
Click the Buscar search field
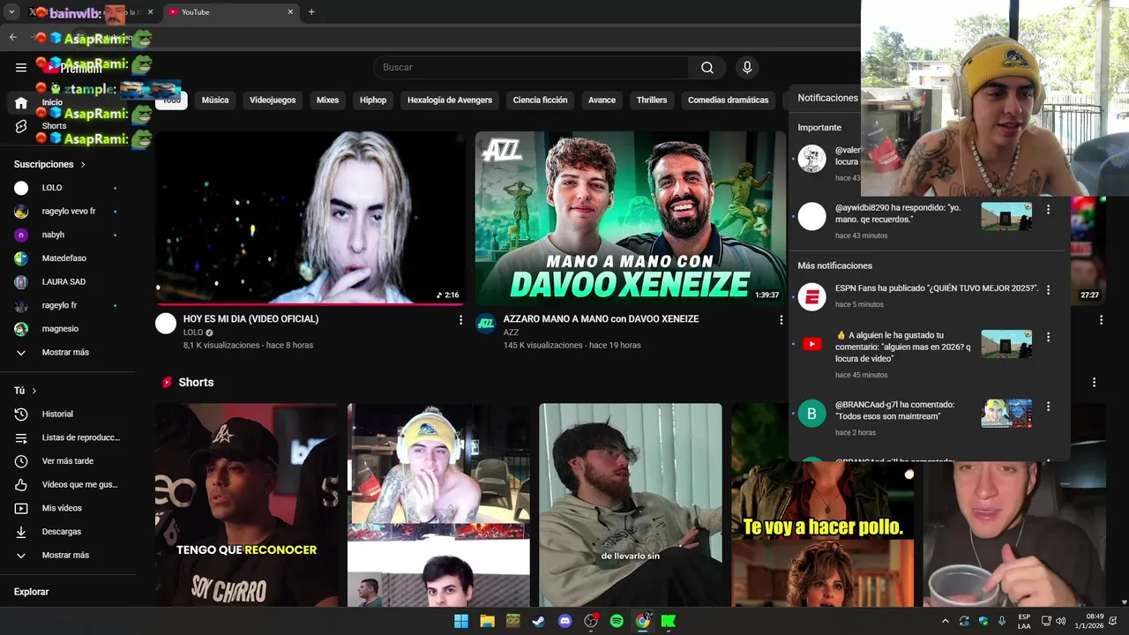pos(531,67)
